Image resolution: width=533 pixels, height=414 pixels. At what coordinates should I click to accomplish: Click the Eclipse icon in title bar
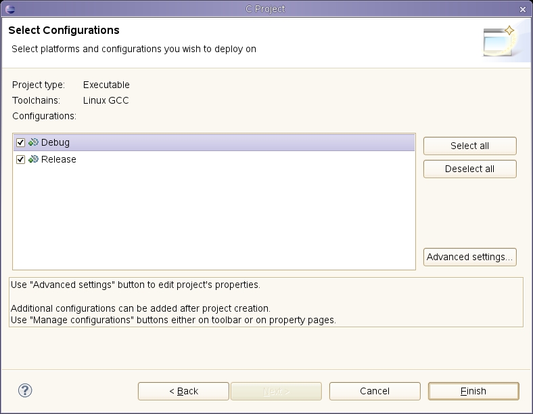10,9
